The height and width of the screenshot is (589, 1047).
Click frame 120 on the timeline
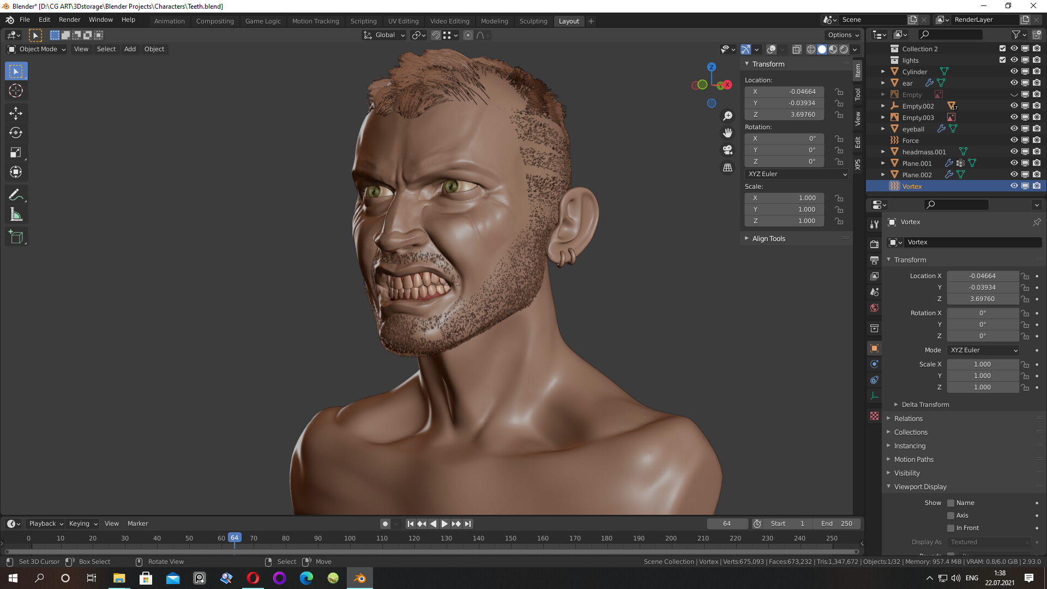pos(414,538)
